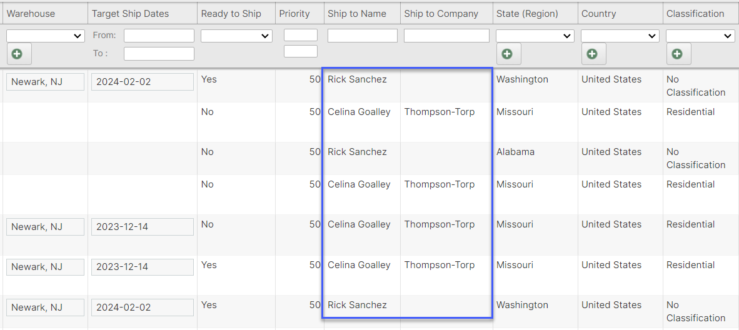Click the plus icon under Country filter
739x330 pixels.
[x=592, y=54]
